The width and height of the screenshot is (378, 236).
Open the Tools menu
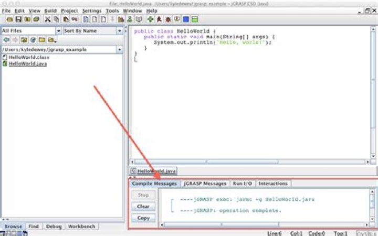pos(112,11)
